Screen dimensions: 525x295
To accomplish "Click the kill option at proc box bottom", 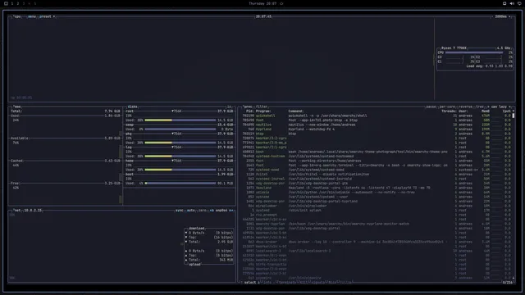I will tap(304, 283).
